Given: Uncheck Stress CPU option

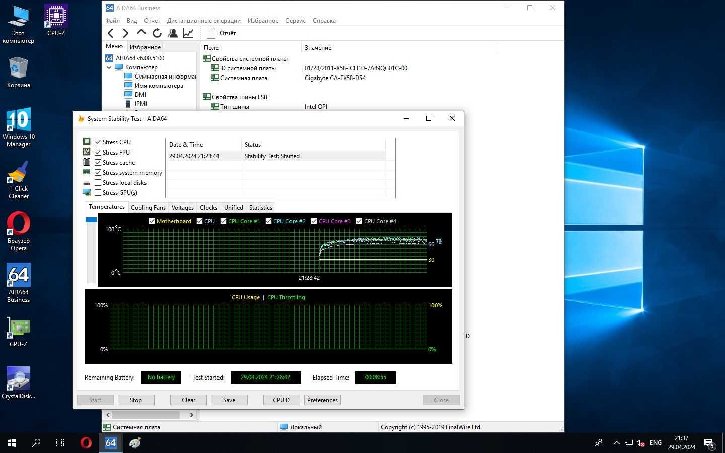Looking at the screenshot, I should pos(98,142).
